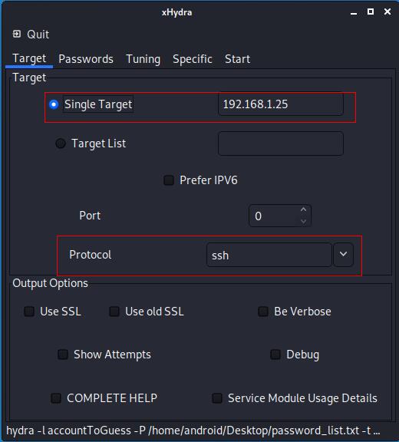Increase the Port value with up arrow
399x442 pixels.
point(304,210)
